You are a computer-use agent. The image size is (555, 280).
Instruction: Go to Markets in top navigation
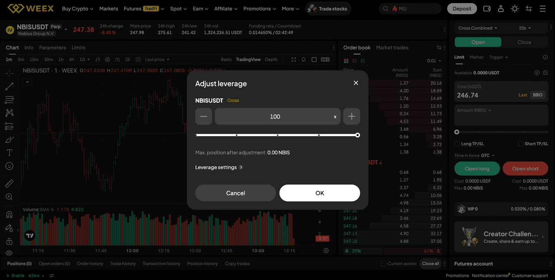(x=108, y=9)
